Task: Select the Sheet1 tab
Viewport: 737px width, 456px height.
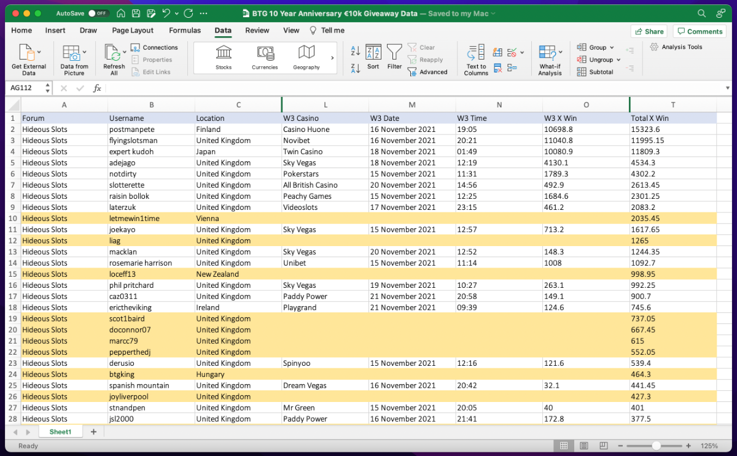Action: (x=60, y=431)
